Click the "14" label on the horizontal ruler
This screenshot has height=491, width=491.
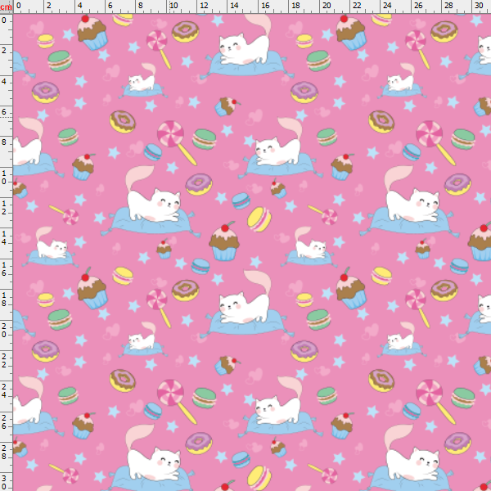tap(235, 6)
